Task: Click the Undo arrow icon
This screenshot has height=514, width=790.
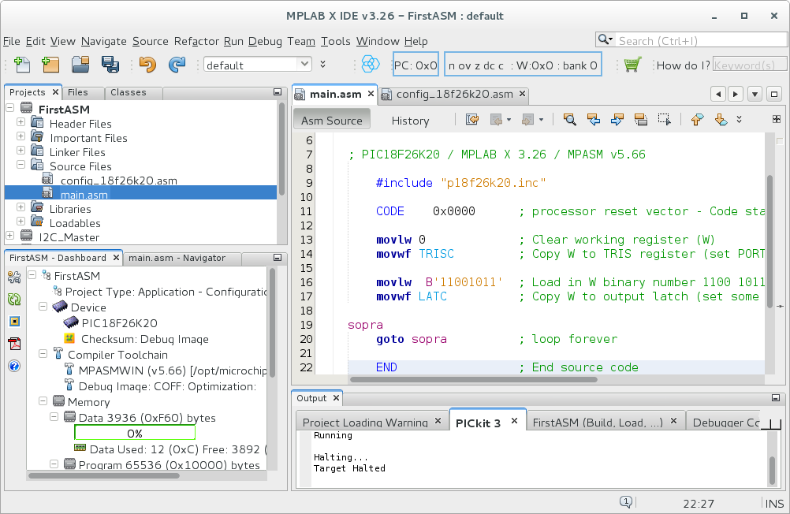Action: click(x=147, y=65)
